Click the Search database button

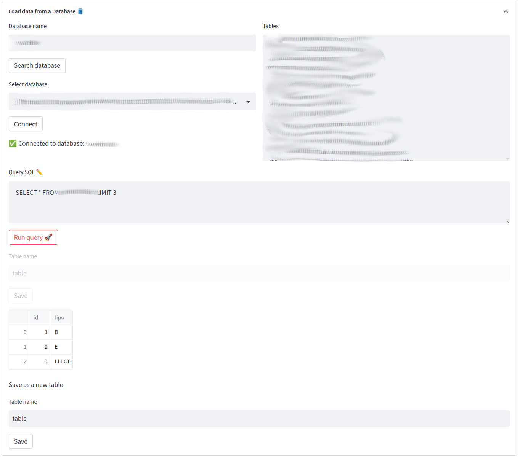37,65
